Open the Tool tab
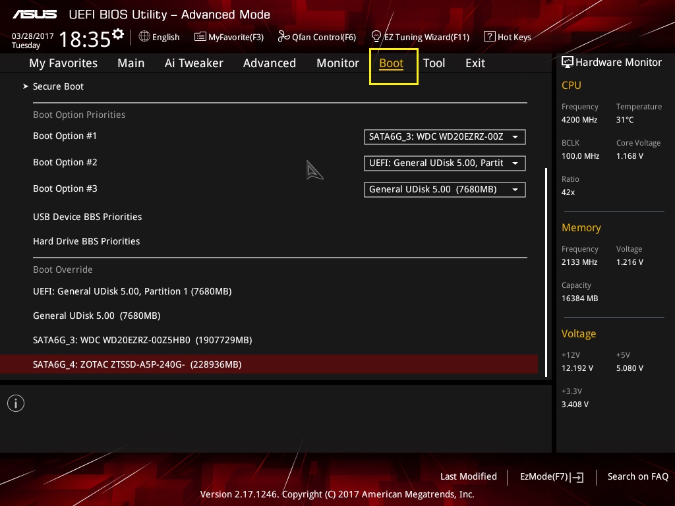This screenshot has height=506, width=675. coord(434,63)
